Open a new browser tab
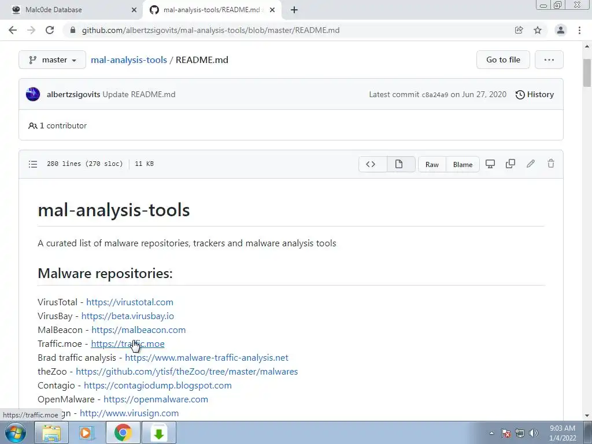The height and width of the screenshot is (444, 592). click(x=294, y=10)
